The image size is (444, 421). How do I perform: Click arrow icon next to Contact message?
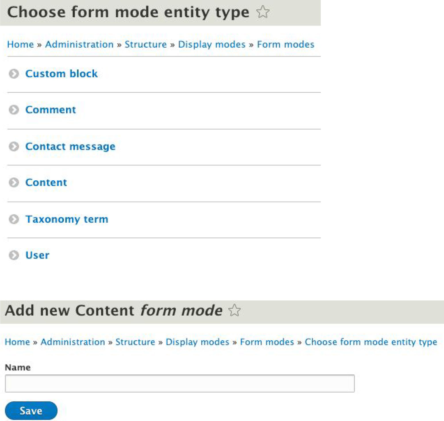(x=14, y=146)
